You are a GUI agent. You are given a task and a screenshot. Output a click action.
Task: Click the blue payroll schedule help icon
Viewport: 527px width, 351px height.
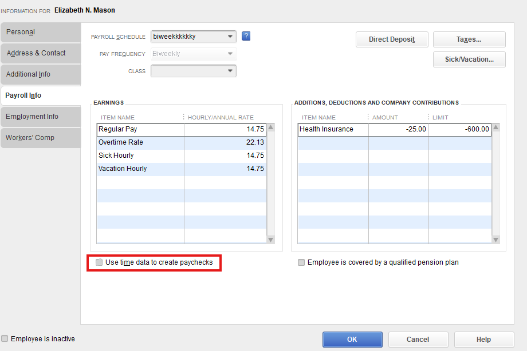[x=246, y=37]
